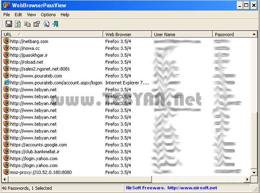This screenshot has width=260, height=193.
Task: Open the Edit menu
Action: [18, 15]
